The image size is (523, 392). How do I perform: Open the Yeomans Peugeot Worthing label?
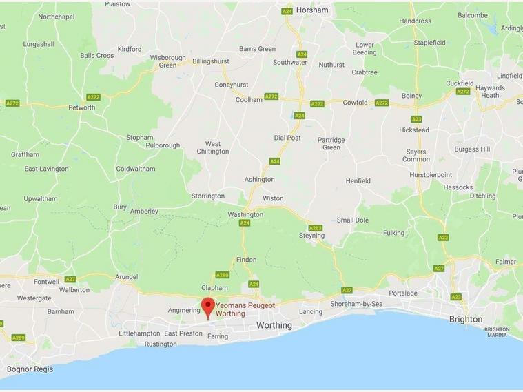[245, 309]
